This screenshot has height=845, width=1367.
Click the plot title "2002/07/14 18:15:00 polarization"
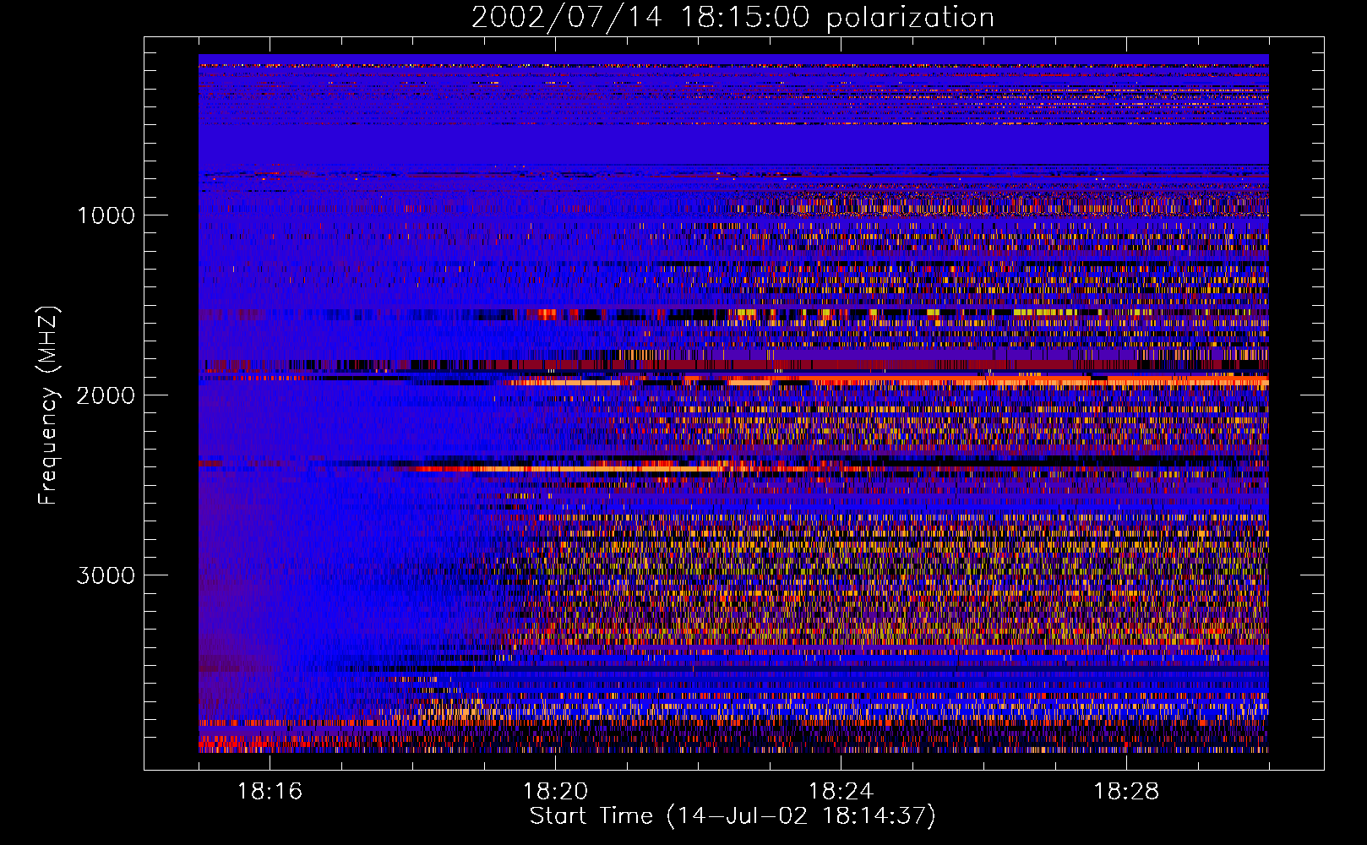pyautogui.click(x=733, y=18)
